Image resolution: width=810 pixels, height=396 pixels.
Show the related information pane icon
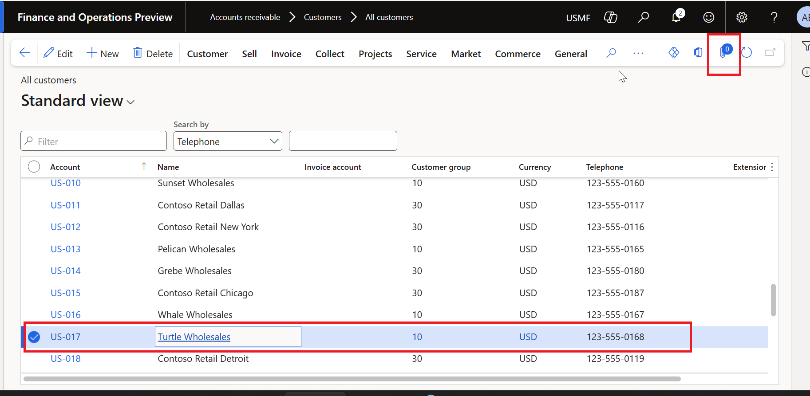806,72
